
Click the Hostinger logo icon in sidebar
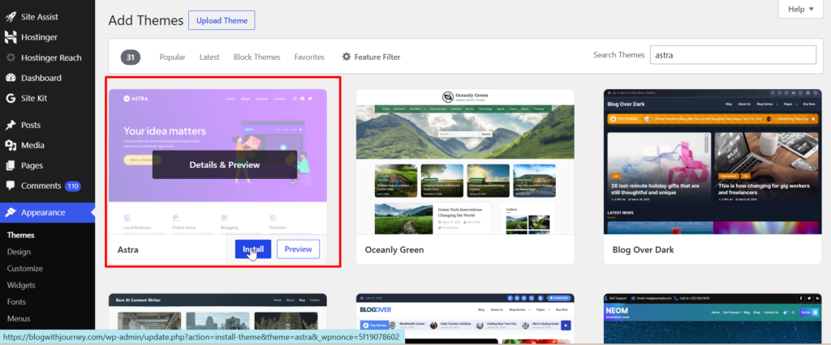(x=11, y=37)
